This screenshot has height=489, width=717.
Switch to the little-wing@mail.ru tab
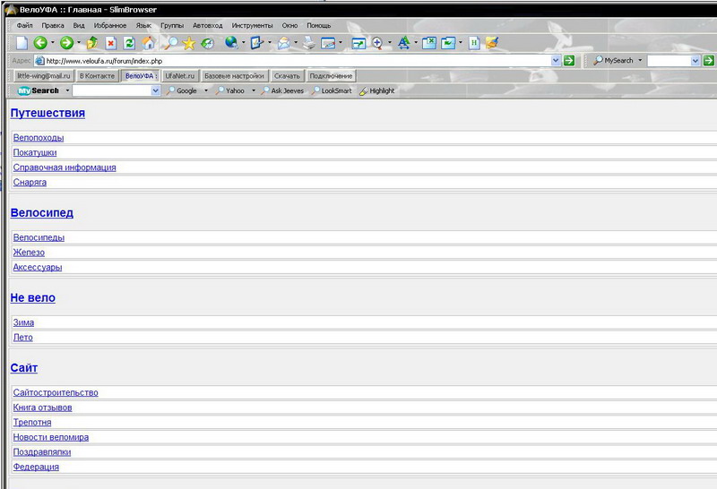[x=44, y=76]
